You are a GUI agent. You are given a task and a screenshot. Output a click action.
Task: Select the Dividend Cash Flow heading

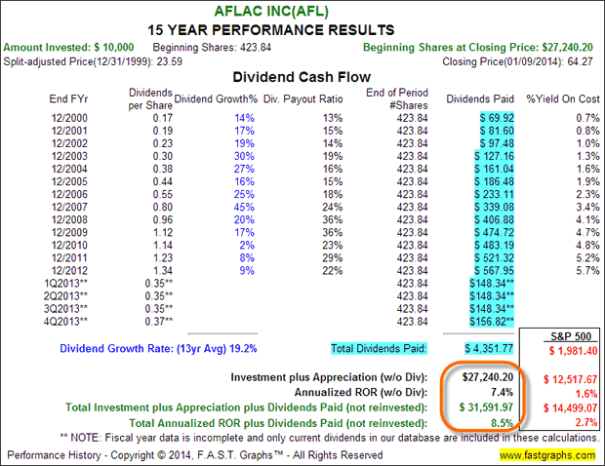[x=302, y=77]
